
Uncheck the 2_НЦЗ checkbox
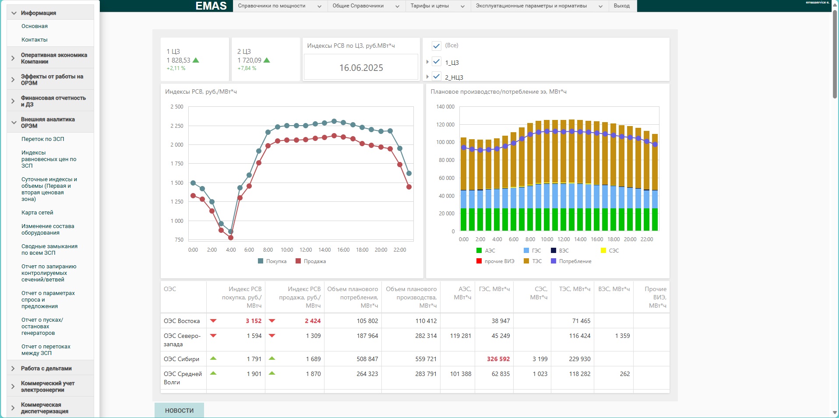pos(436,77)
